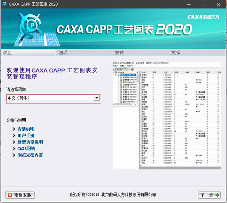This screenshot has height=203, width=227.
Task: Go to the 完成 step tab
Action: pos(175,53)
